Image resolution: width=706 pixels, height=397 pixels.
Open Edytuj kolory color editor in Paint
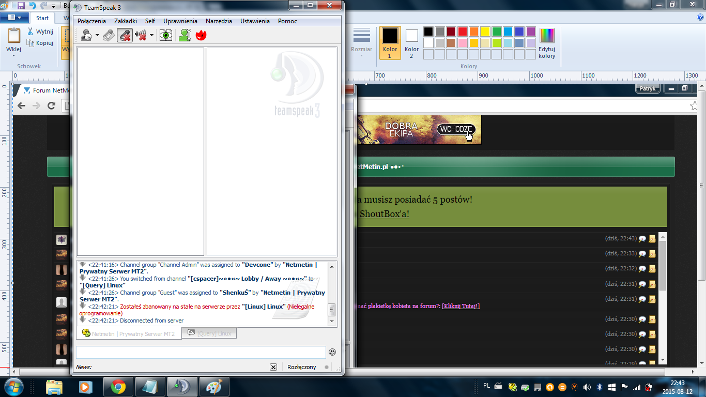(x=547, y=43)
